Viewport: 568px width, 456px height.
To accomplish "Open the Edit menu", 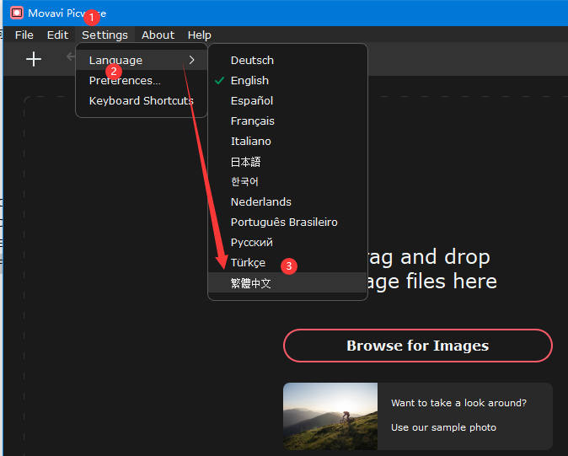I will [57, 35].
